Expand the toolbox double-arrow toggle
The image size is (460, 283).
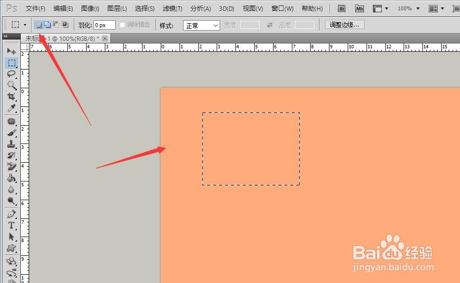(x=5, y=36)
